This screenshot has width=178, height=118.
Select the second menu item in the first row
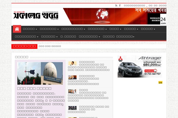[x=49, y=29]
